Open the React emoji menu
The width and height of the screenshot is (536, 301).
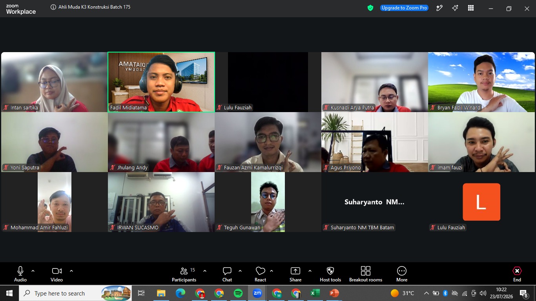coord(260,274)
